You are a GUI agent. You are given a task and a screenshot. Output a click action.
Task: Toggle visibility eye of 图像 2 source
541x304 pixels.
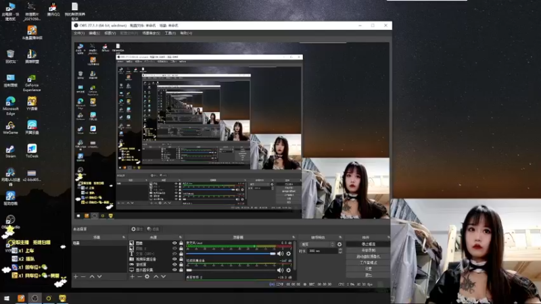(174, 248)
